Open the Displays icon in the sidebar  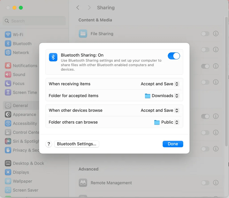tap(8, 172)
